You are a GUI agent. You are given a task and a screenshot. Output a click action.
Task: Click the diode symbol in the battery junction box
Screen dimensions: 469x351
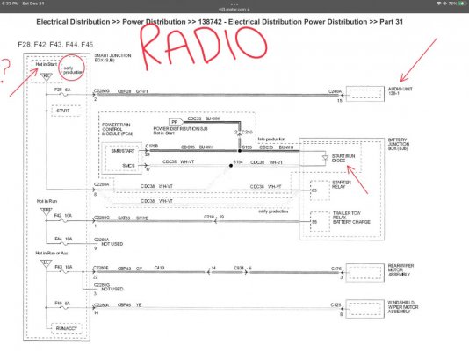pos(325,158)
